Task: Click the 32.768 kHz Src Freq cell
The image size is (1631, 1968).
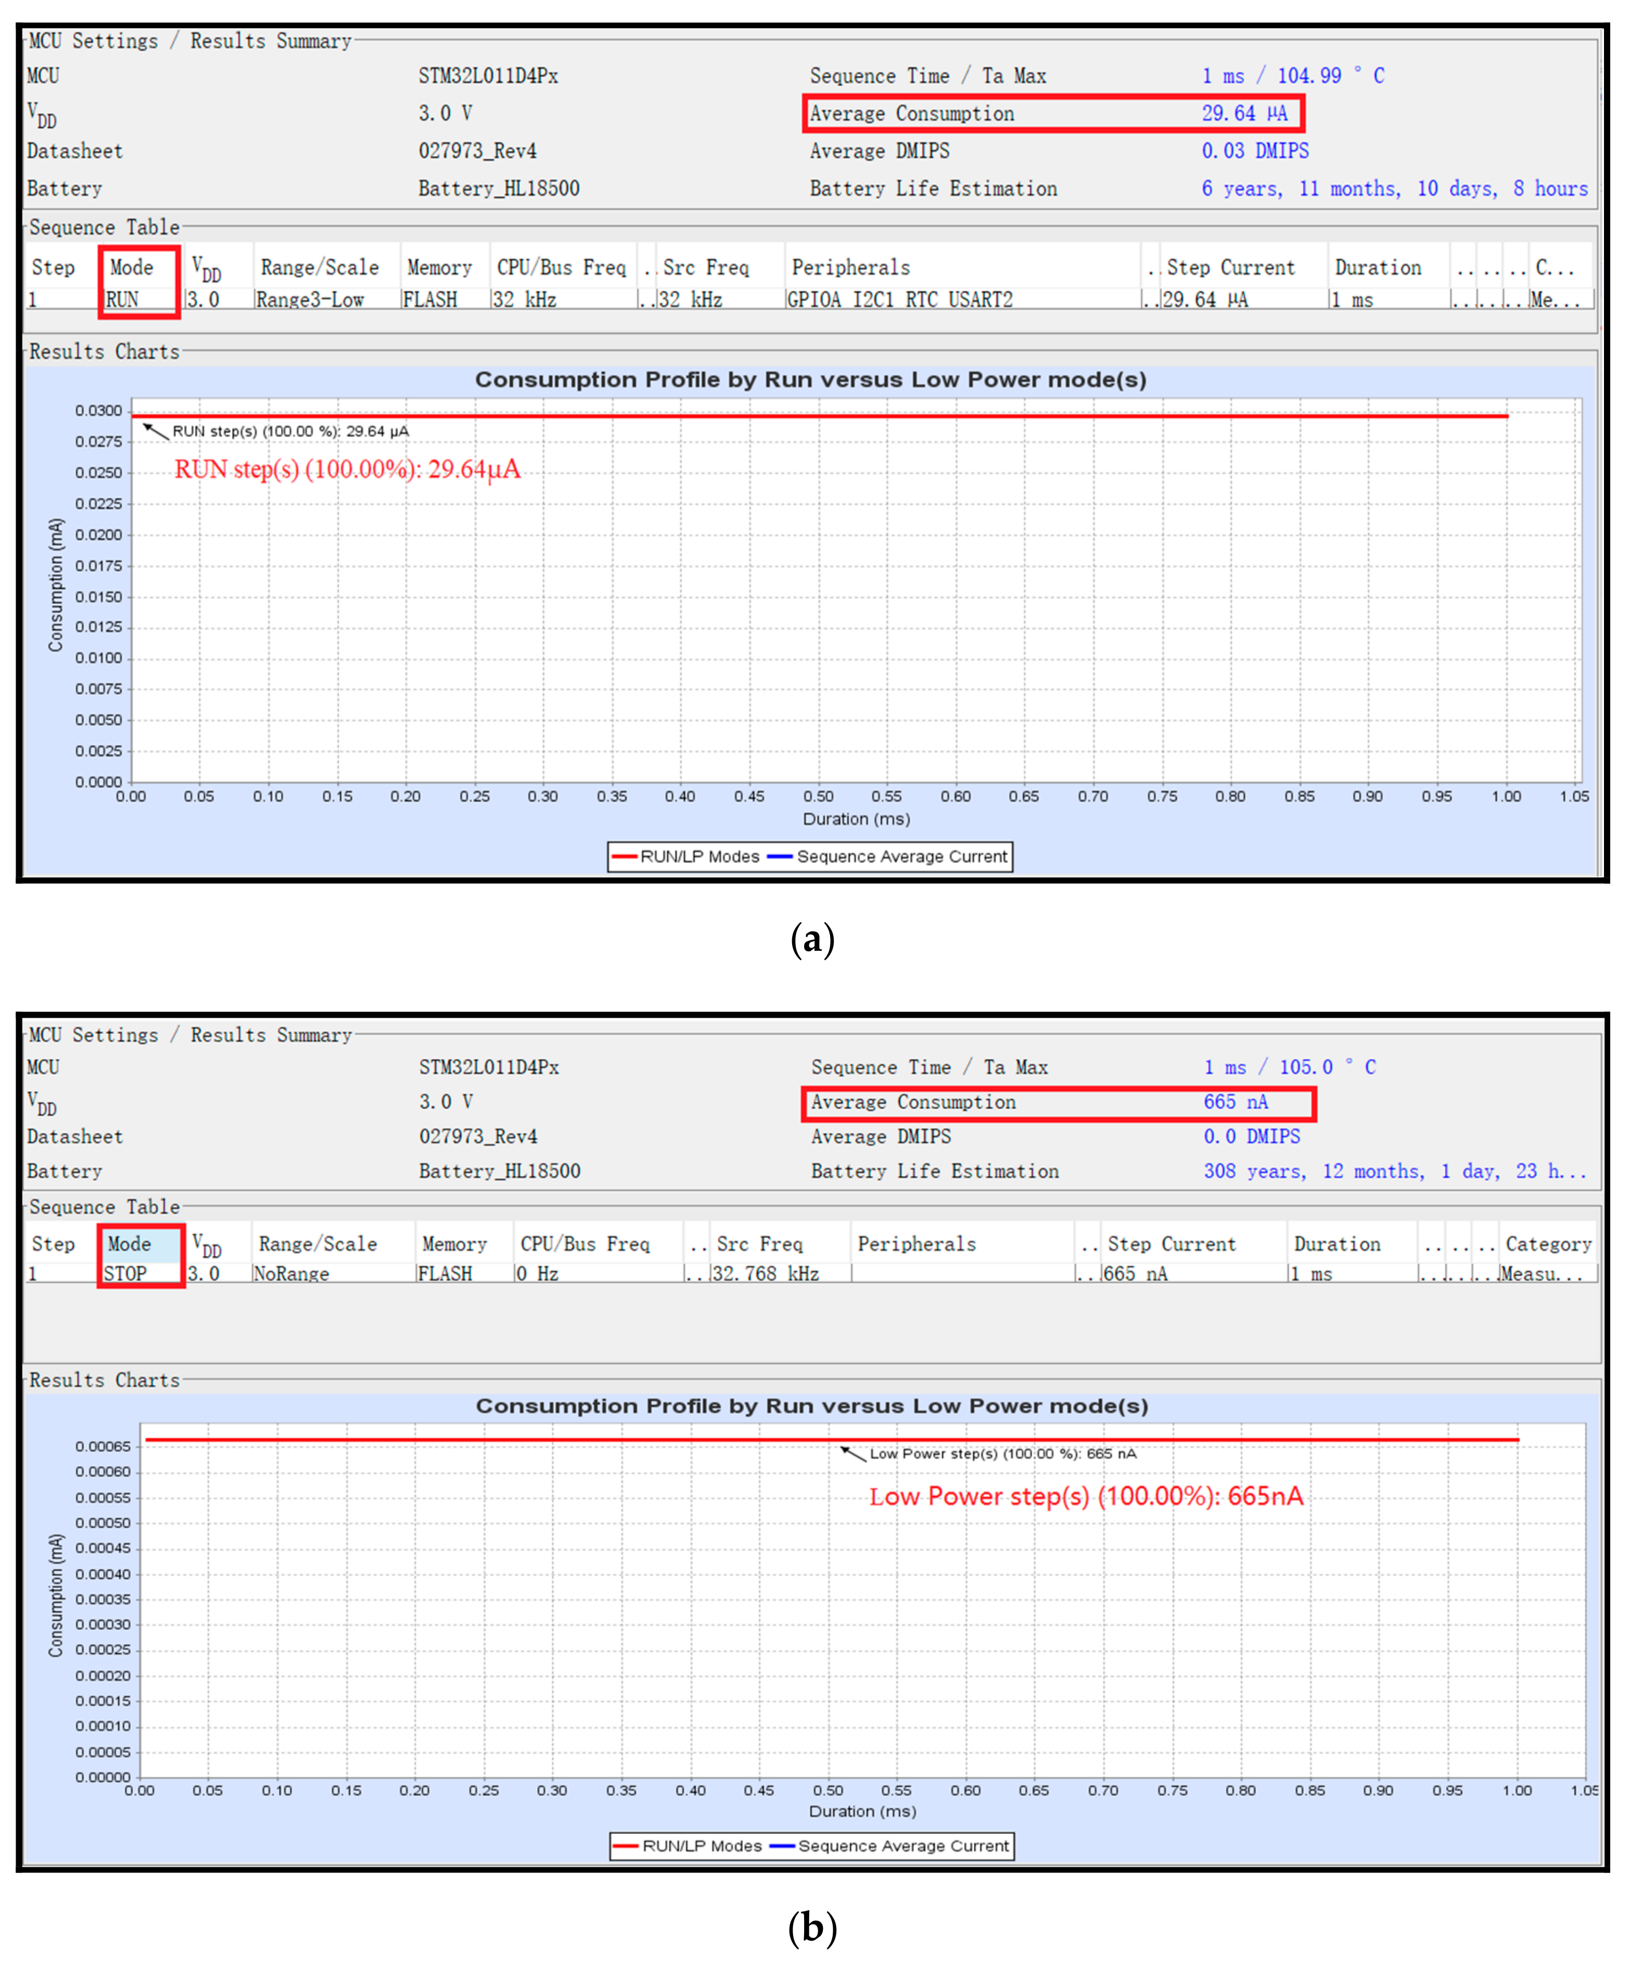Action: 765,1274
